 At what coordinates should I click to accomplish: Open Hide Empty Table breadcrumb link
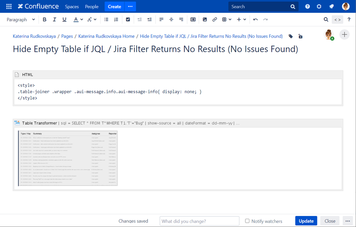click(x=212, y=36)
